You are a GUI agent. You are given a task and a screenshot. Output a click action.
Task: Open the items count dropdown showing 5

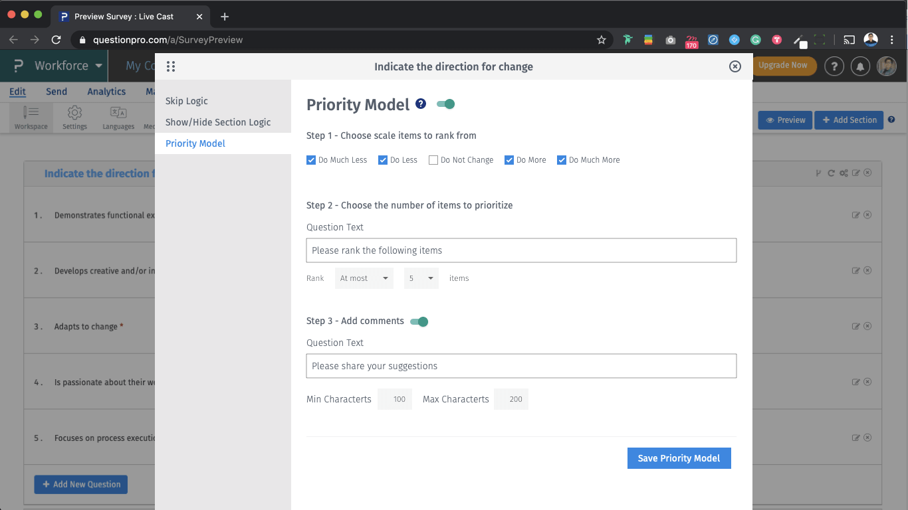(x=421, y=278)
